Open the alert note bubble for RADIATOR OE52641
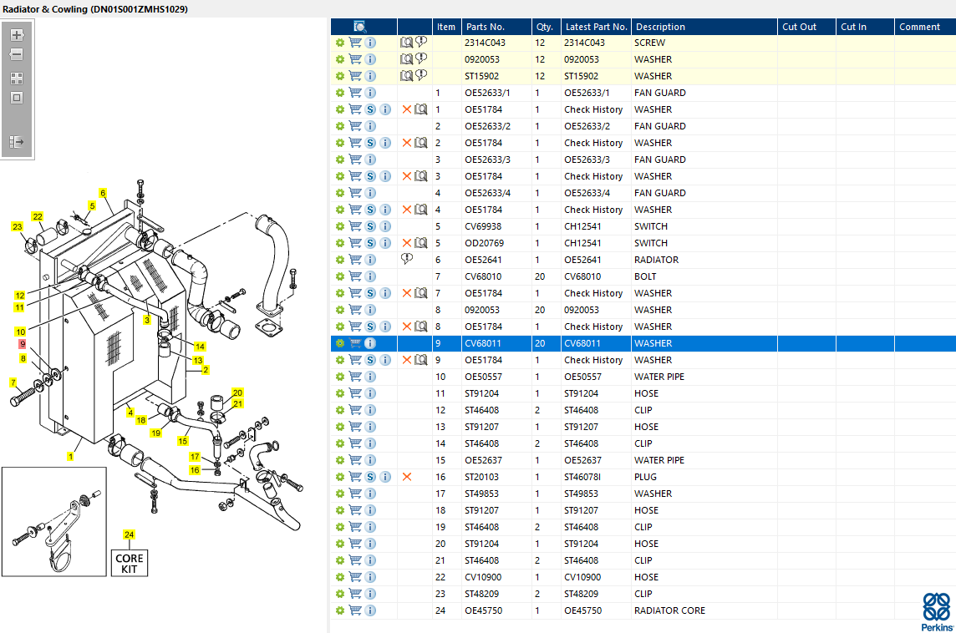Image resolution: width=956 pixels, height=633 pixels. point(407,260)
